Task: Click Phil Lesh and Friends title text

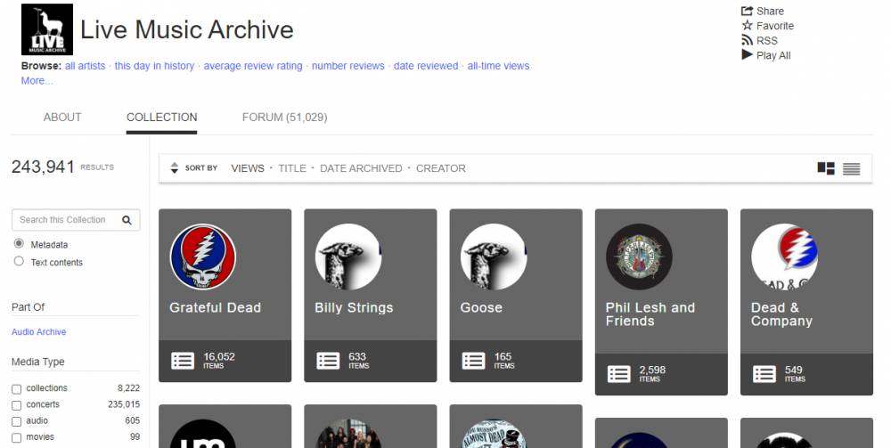Action: 650,314
